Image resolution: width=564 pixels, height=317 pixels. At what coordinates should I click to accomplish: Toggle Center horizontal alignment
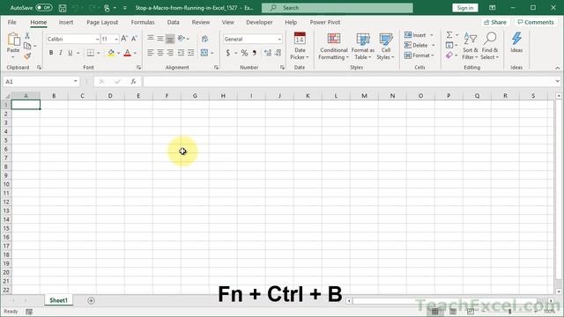(x=160, y=53)
